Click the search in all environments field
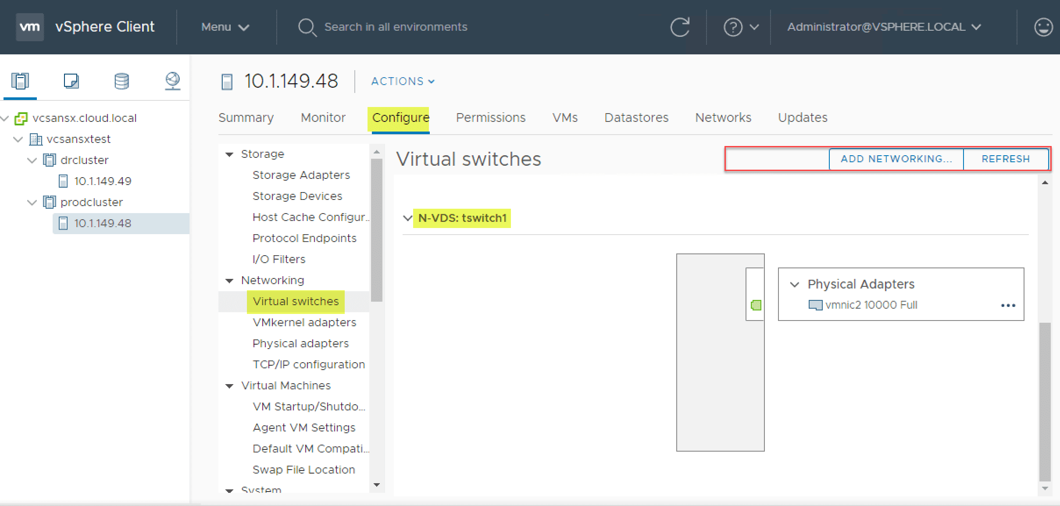1060x506 pixels. coord(395,27)
